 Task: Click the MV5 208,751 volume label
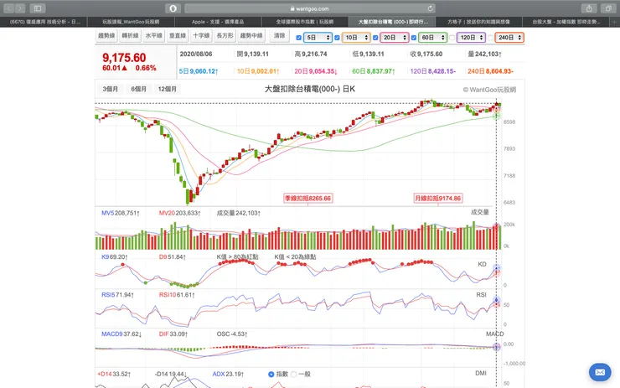tap(121, 213)
